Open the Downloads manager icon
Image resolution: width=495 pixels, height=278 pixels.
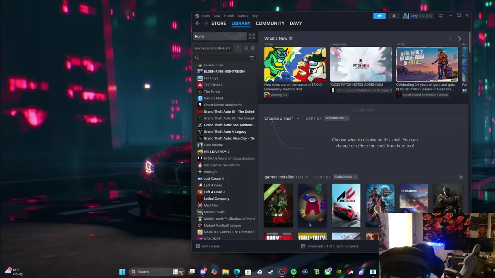[303, 246]
